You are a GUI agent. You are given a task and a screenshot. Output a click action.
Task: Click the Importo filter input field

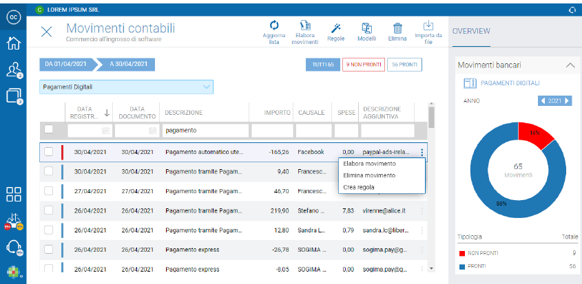272,131
